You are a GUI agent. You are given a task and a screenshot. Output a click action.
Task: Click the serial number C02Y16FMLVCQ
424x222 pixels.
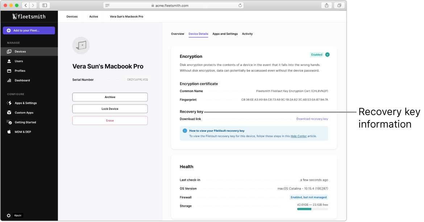pos(138,80)
